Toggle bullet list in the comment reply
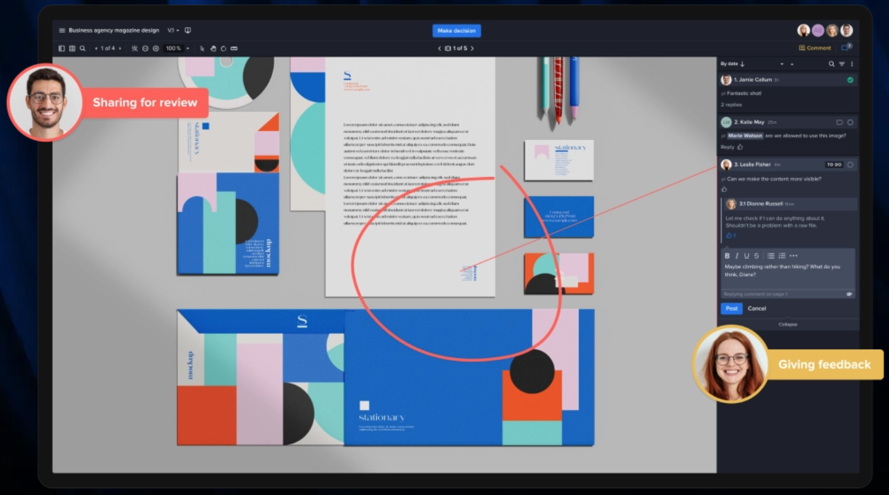 click(772, 256)
